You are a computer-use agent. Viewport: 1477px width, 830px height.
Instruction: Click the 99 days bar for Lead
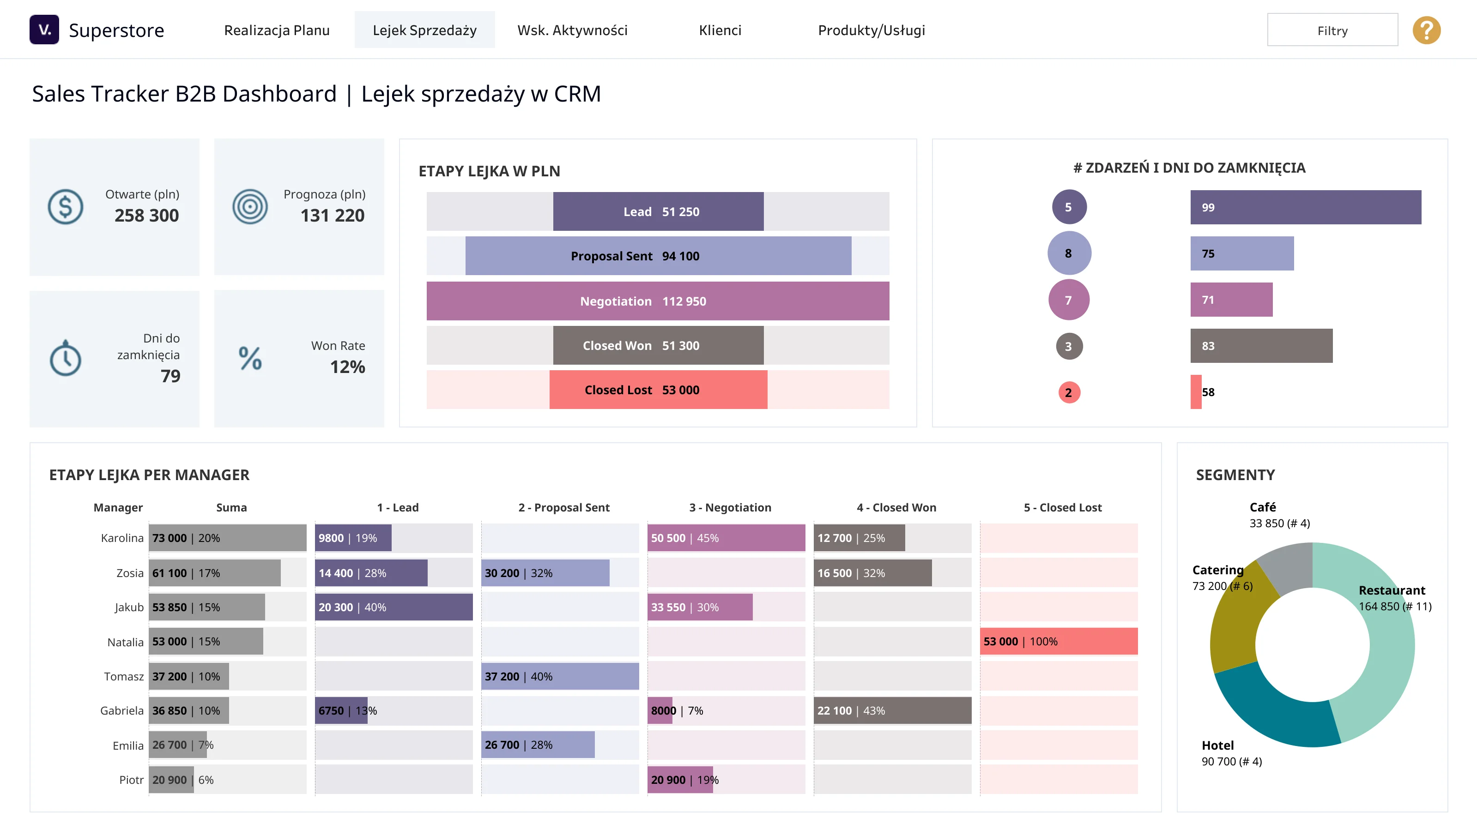point(1306,208)
